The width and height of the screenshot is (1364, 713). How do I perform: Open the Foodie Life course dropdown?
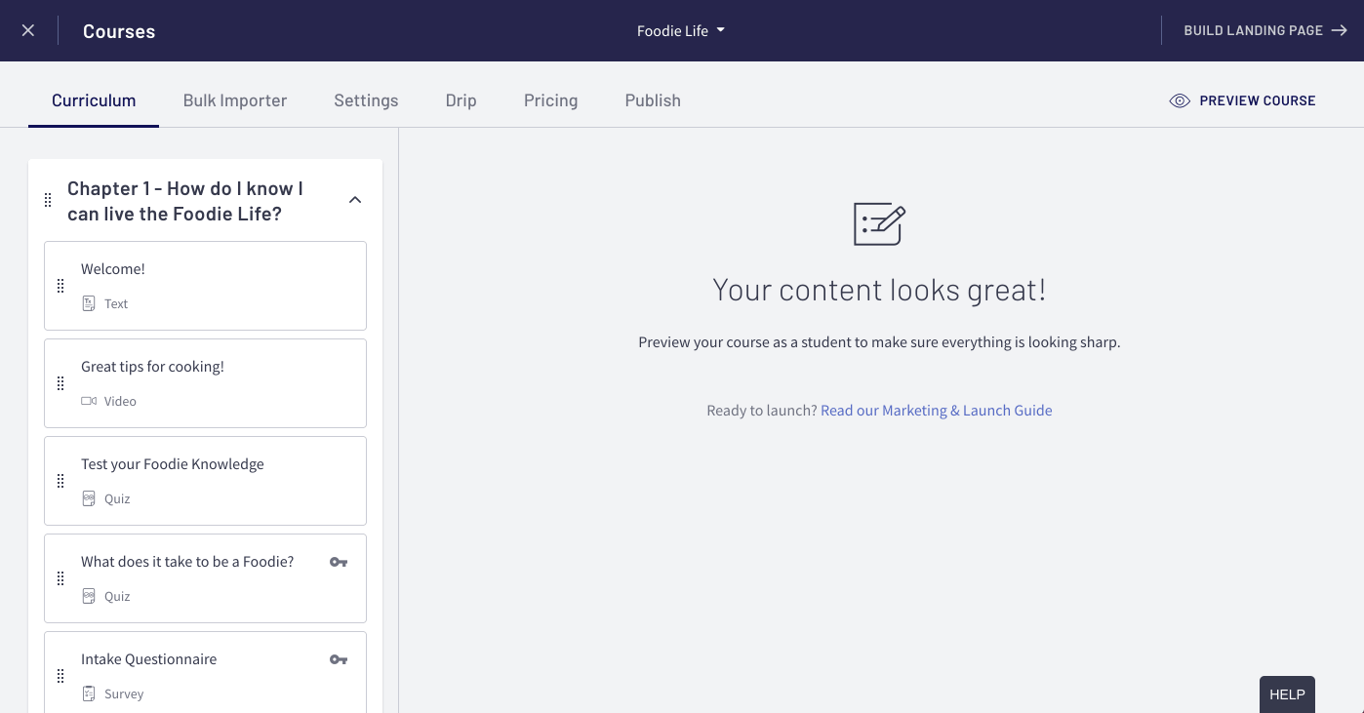680,30
